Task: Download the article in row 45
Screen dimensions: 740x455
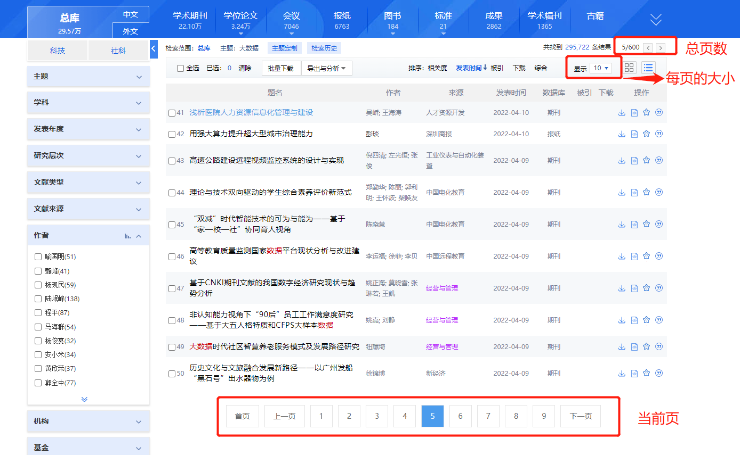Action: (x=622, y=224)
